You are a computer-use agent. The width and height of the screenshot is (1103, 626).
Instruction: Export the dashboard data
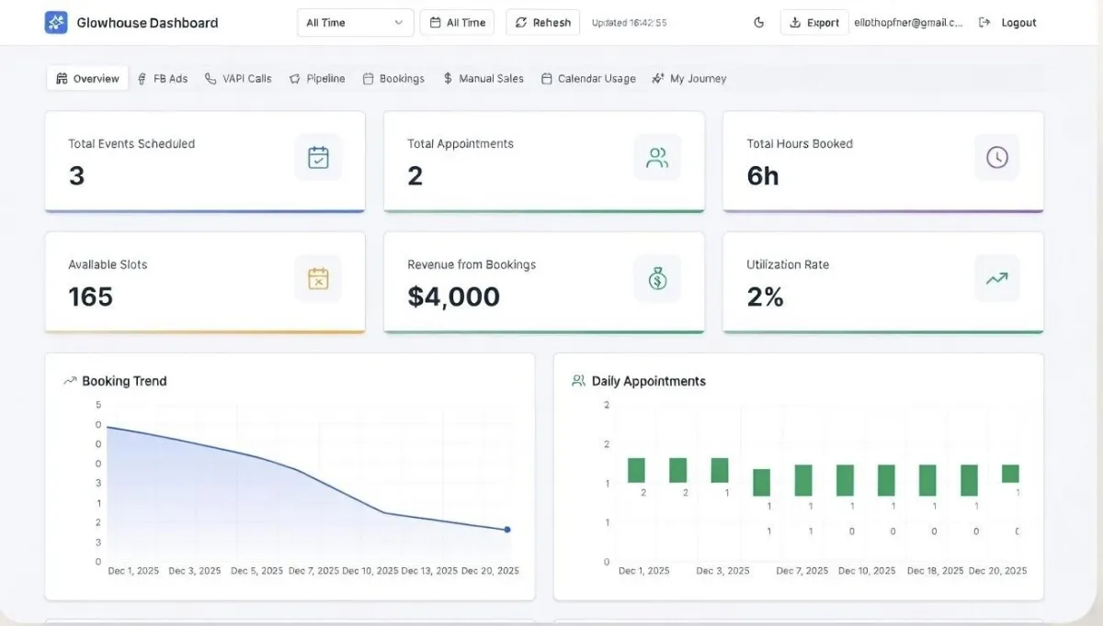813,23
